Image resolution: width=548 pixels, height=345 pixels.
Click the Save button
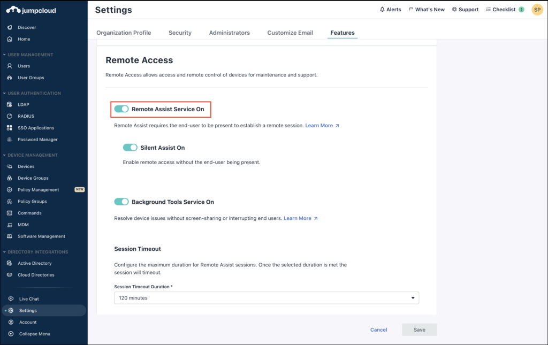419,329
